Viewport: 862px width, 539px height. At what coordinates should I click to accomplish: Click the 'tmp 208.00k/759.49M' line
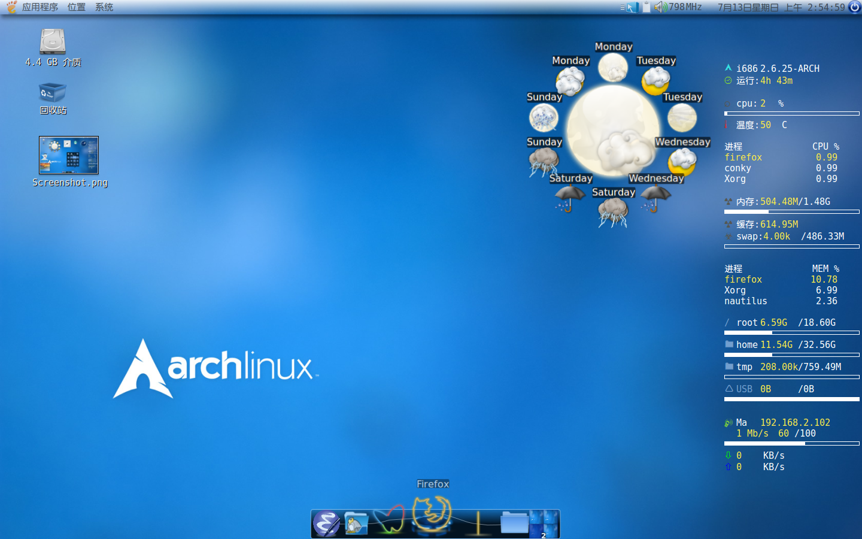[x=789, y=367]
